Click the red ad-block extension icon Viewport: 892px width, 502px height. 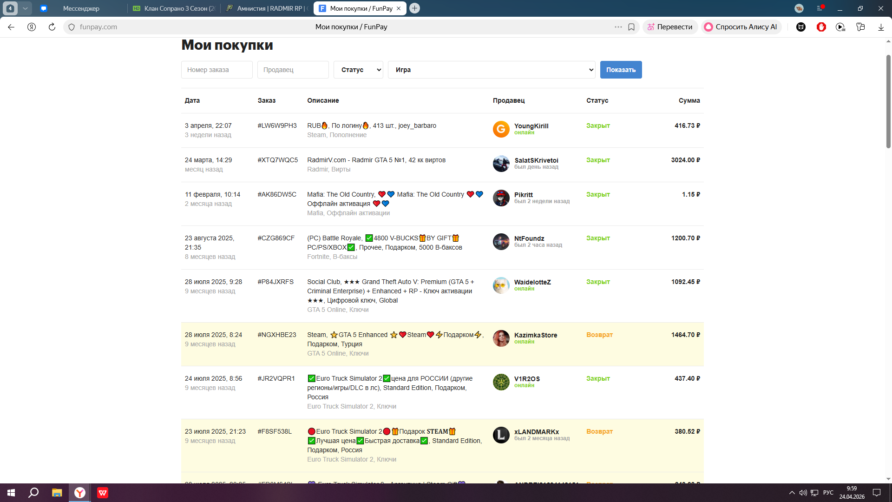(x=821, y=27)
